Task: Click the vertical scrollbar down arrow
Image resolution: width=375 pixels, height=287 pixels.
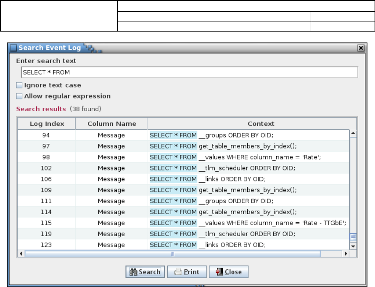Action: click(x=353, y=246)
